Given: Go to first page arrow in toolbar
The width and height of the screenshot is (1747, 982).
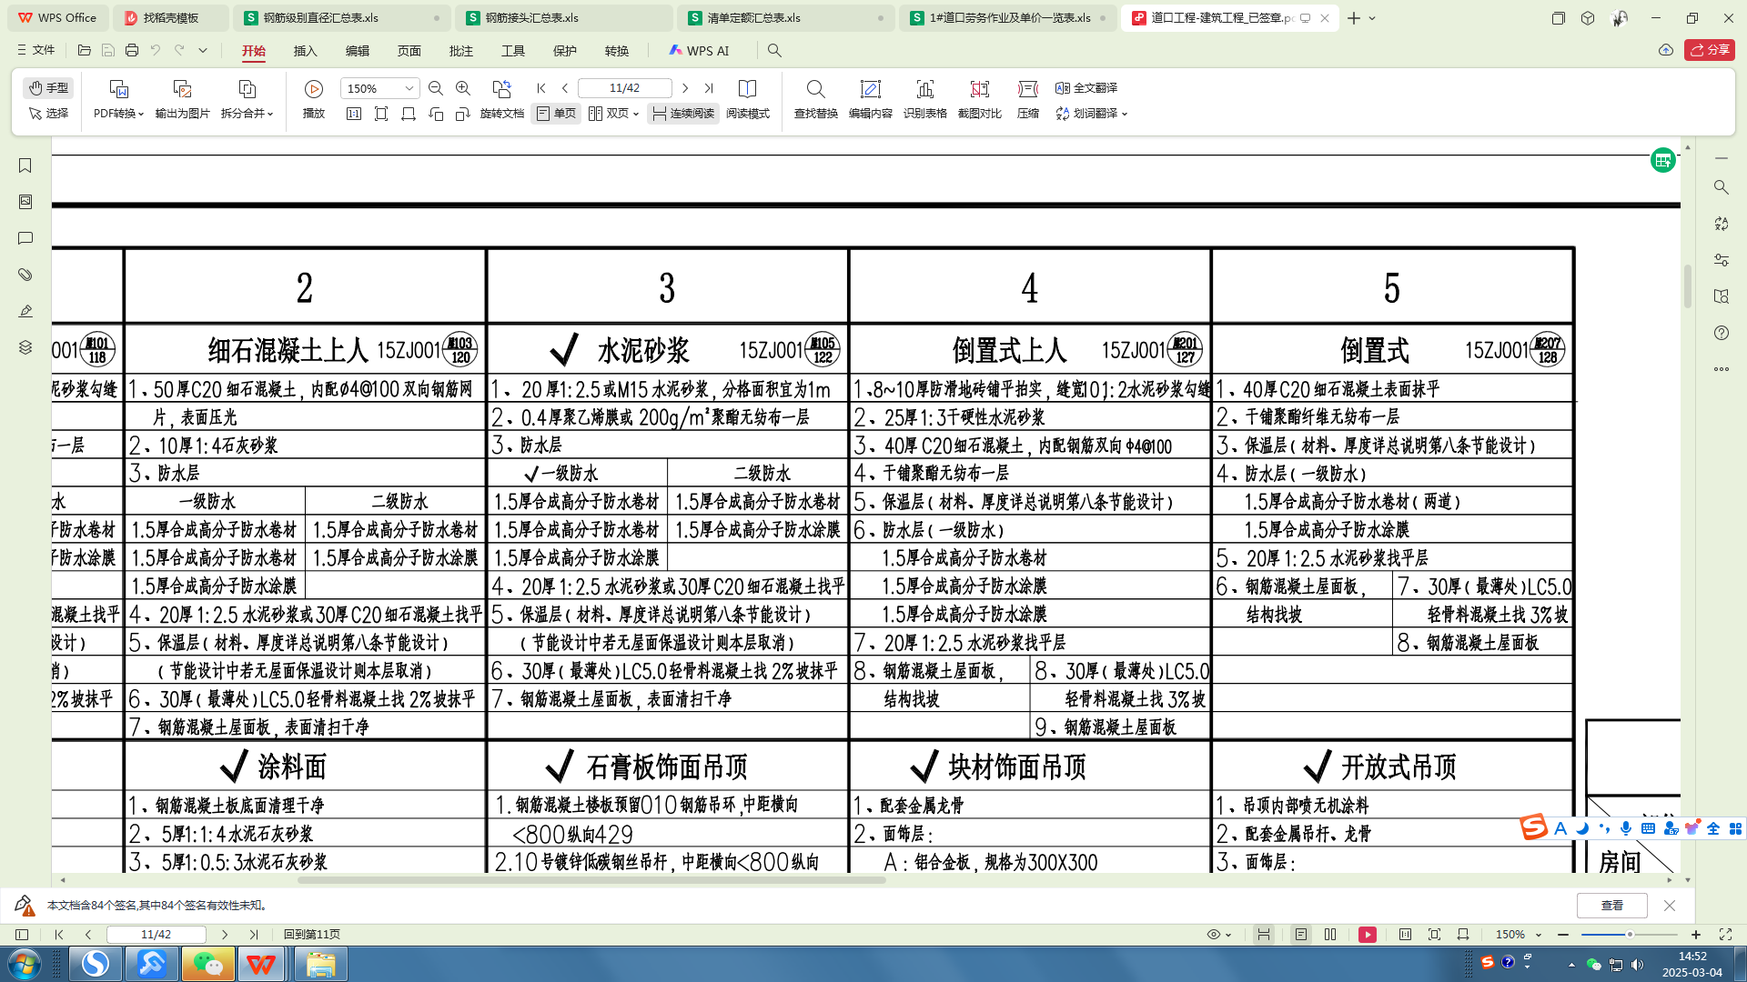Looking at the screenshot, I should pyautogui.click(x=541, y=88).
